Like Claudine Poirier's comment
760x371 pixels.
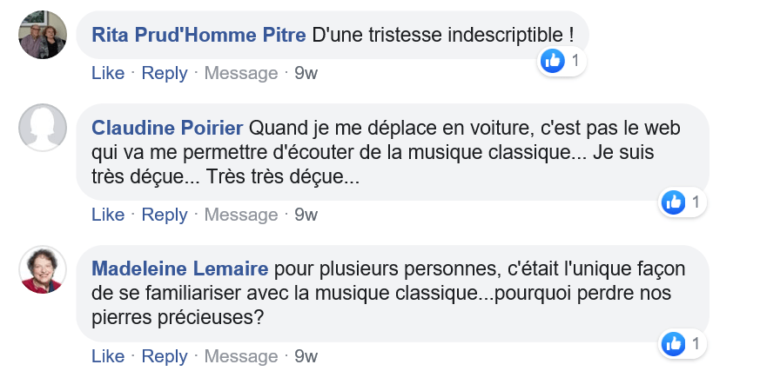pyautogui.click(x=108, y=215)
